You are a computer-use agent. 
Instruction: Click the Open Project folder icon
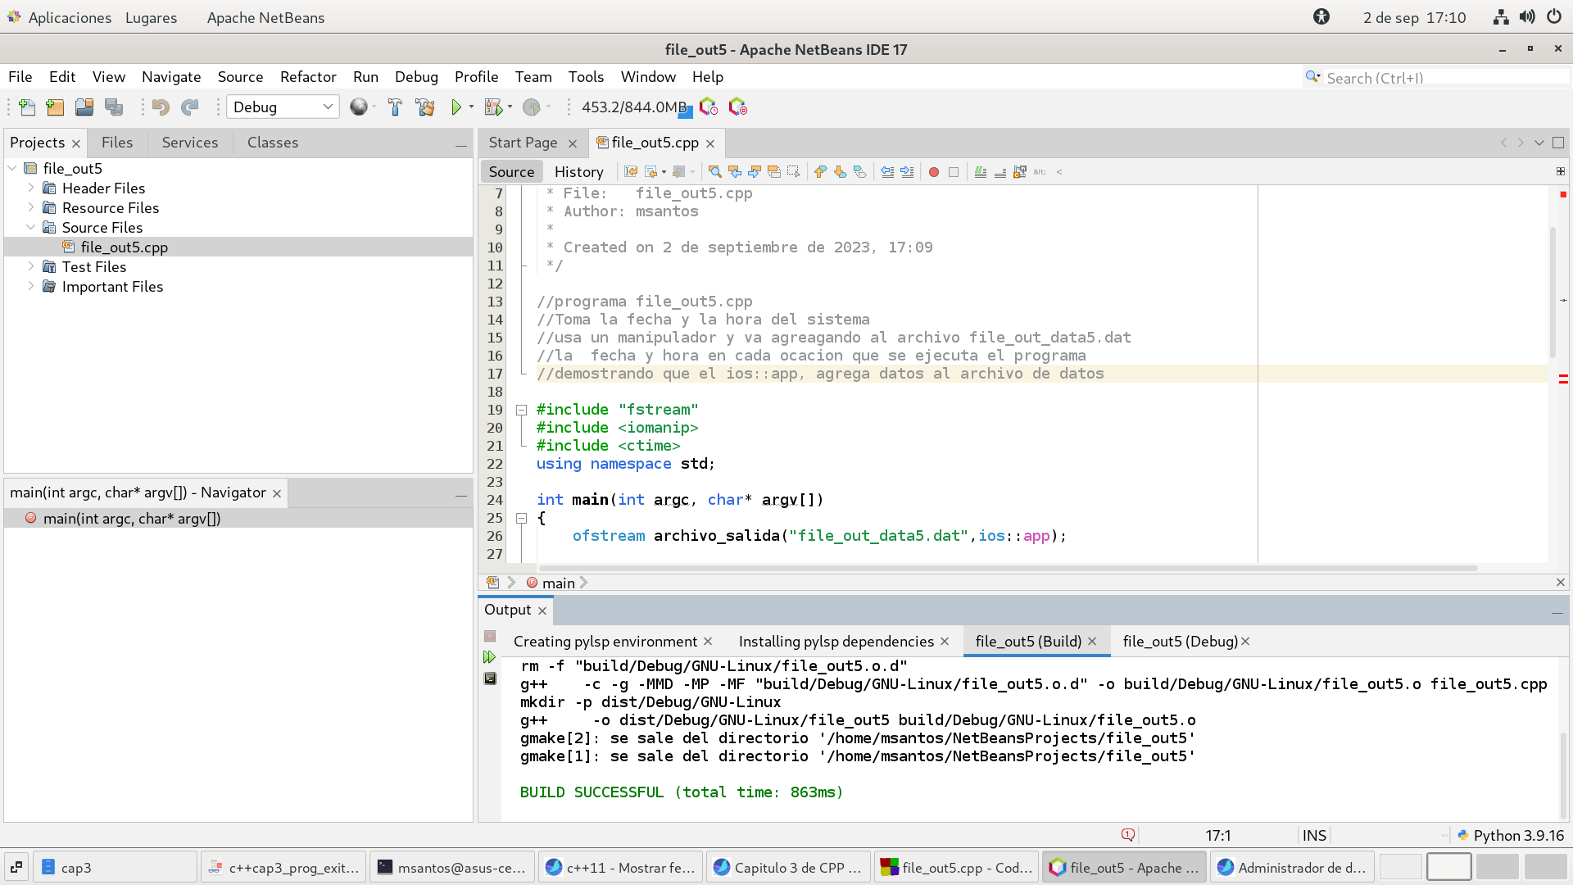(84, 107)
